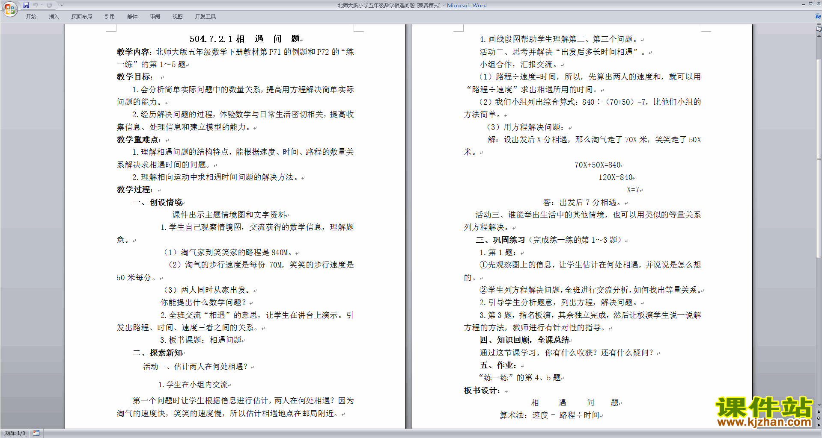Click the vertical scrollbar up arrow
822x438 pixels.
pyautogui.click(x=819, y=36)
